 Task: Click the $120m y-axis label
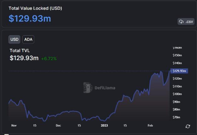coord(177,79)
